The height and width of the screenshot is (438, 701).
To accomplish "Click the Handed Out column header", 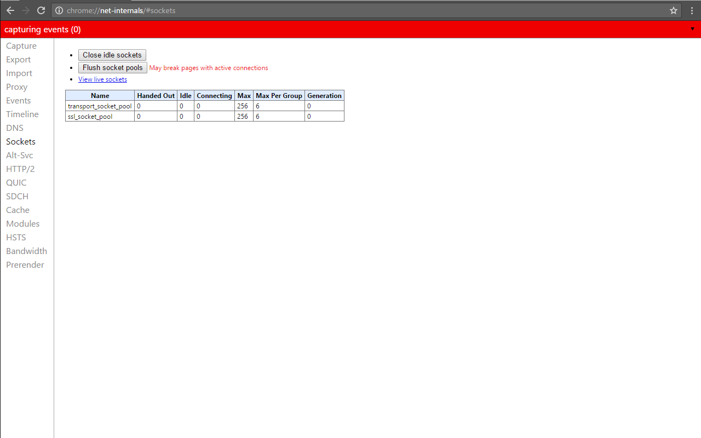I will pyautogui.click(x=156, y=96).
